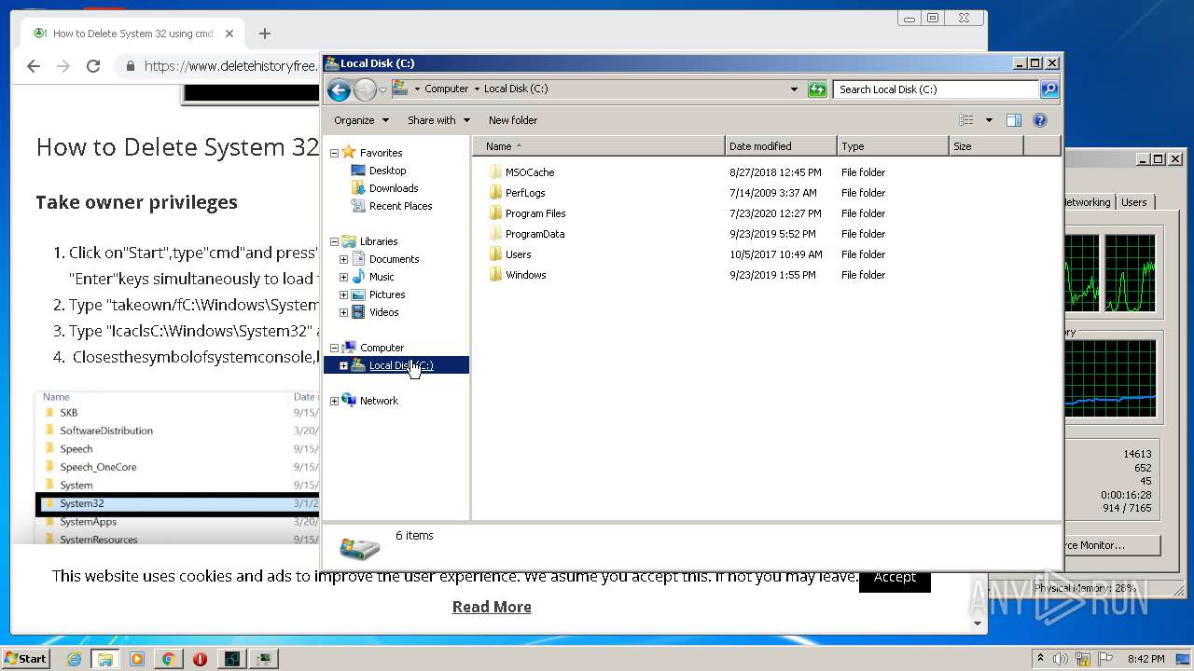Open the view options dropdown arrow
Viewport: 1194px width, 671px height.
989,120
